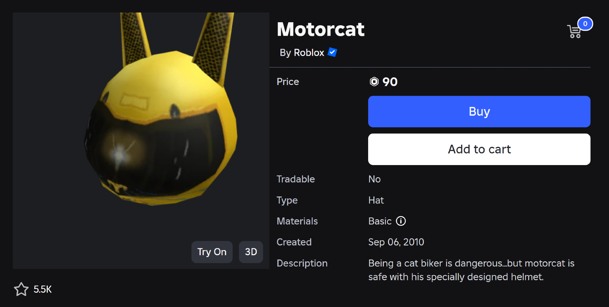Image resolution: width=609 pixels, height=307 pixels.
Task: Click the item description text
Action: coord(471,270)
